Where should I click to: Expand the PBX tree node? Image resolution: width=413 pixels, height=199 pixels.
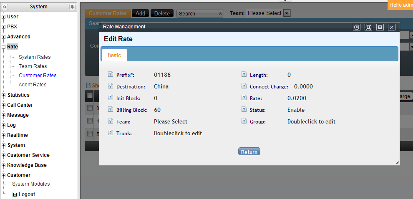tap(4, 27)
